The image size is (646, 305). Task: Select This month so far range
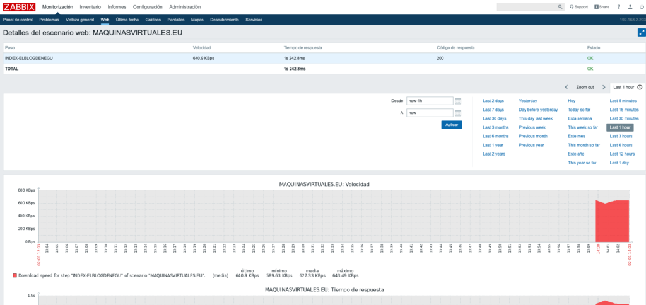coord(584,146)
